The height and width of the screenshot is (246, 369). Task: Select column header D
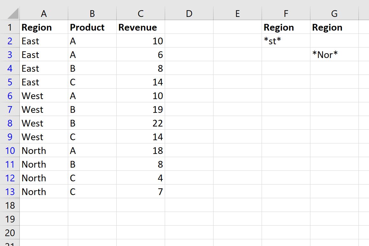pyautogui.click(x=189, y=13)
